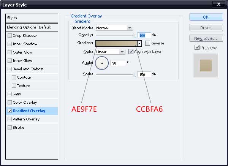The height and width of the screenshot is (166, 228).
Task: Click the New Style button
Action: pyautogui.click(x=206, y=38)
